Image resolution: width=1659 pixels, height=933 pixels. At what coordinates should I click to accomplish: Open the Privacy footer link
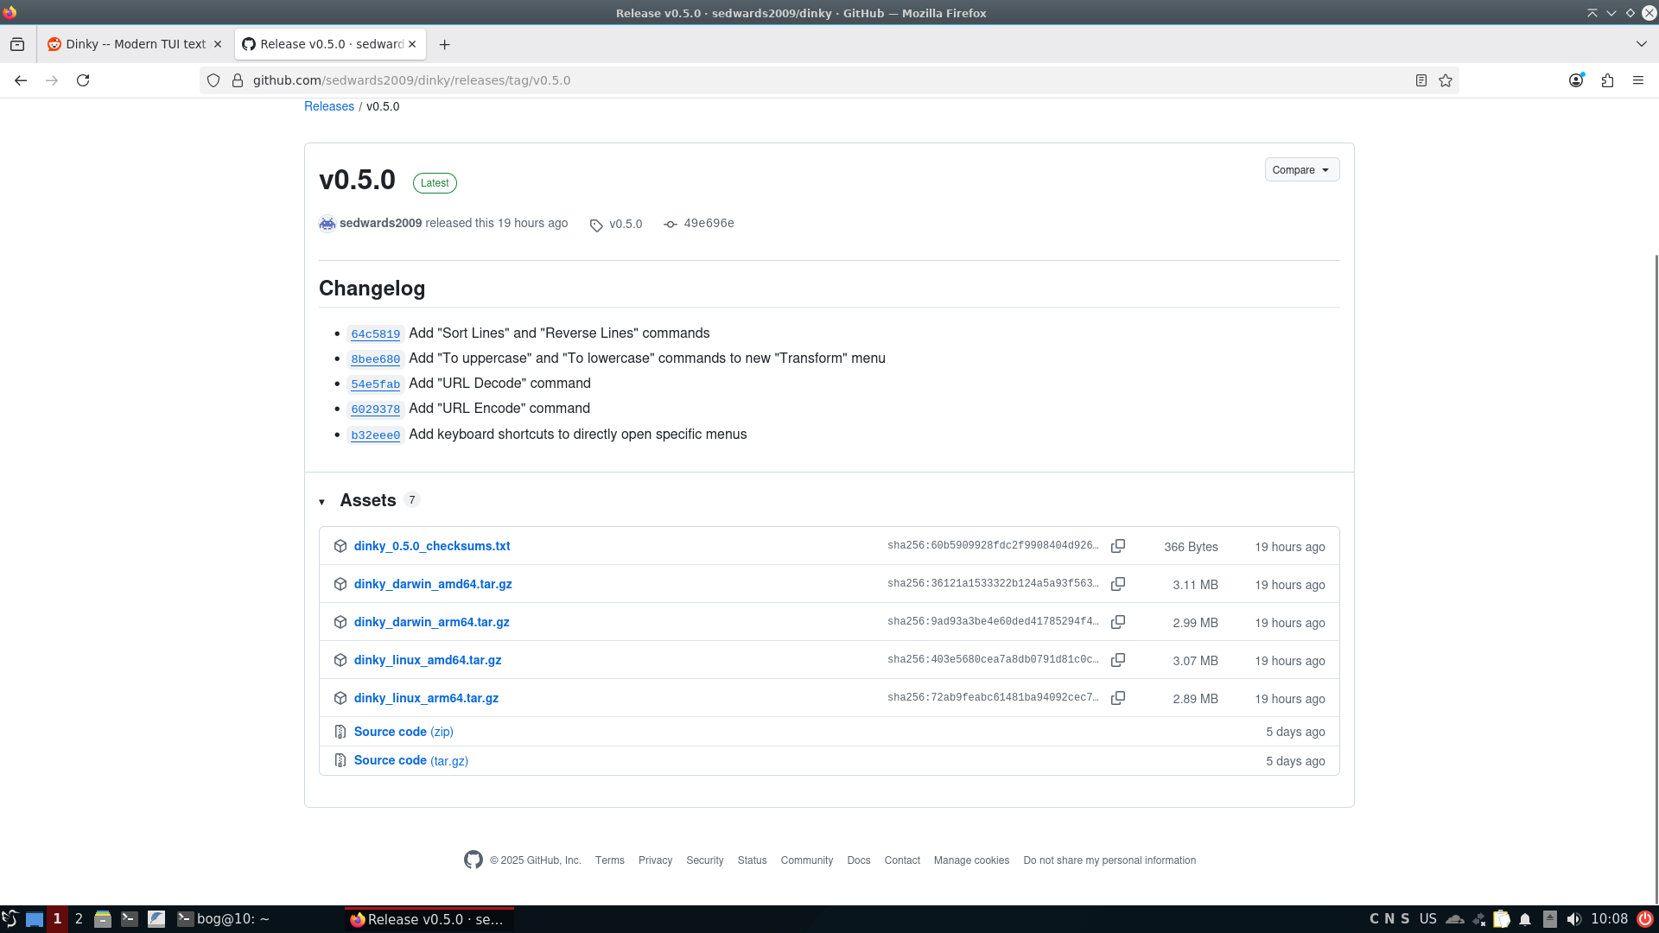pos(655,860)
